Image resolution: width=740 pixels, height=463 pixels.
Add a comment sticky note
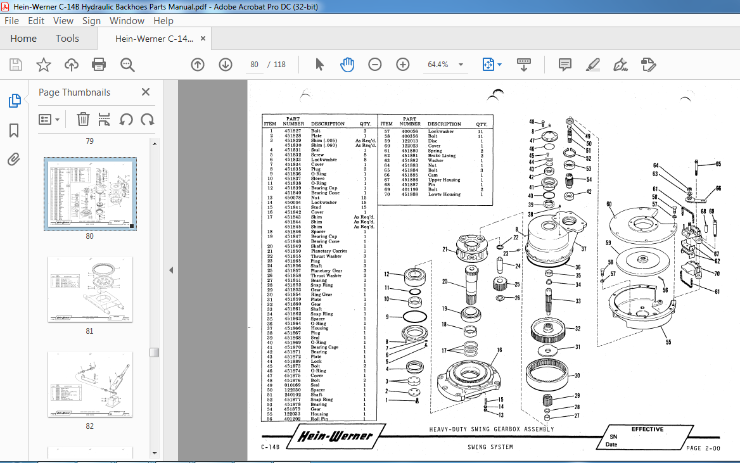tap(565, 65)
